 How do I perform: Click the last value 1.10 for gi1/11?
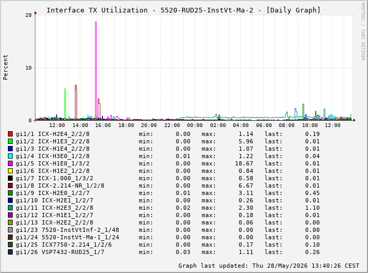click(x=313, y=208)
